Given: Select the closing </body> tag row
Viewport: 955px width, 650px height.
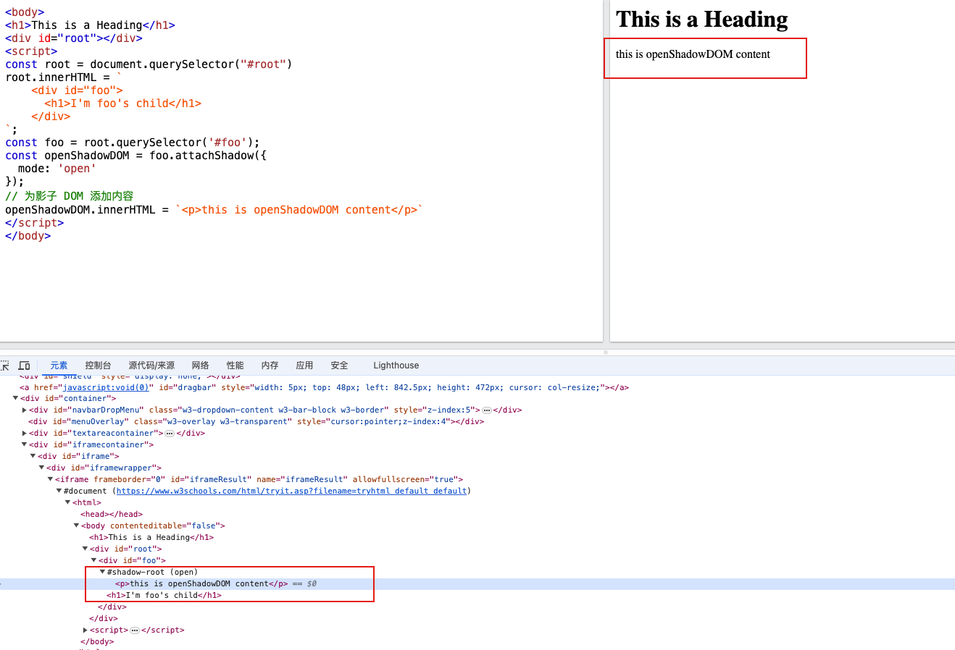Looking at the screenshot, I should [97, 642].
